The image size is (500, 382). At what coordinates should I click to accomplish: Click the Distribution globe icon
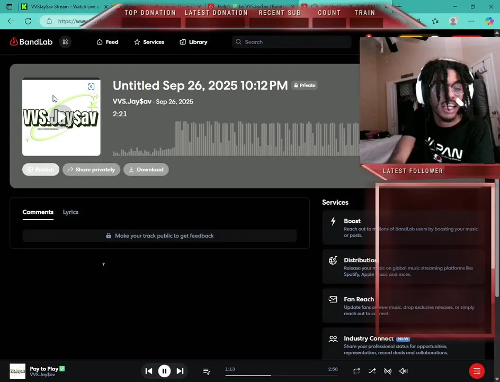pos(333,261)
